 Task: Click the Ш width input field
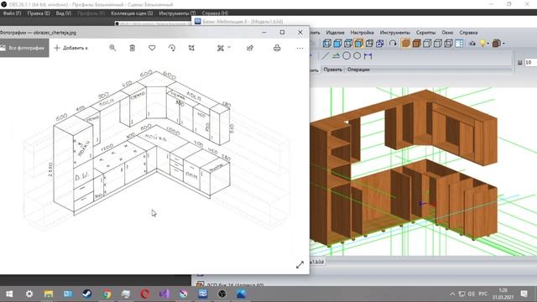coord(530,62)
